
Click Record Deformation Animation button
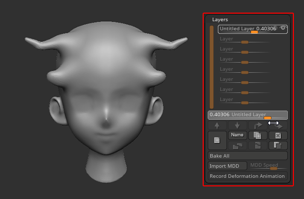248,176
